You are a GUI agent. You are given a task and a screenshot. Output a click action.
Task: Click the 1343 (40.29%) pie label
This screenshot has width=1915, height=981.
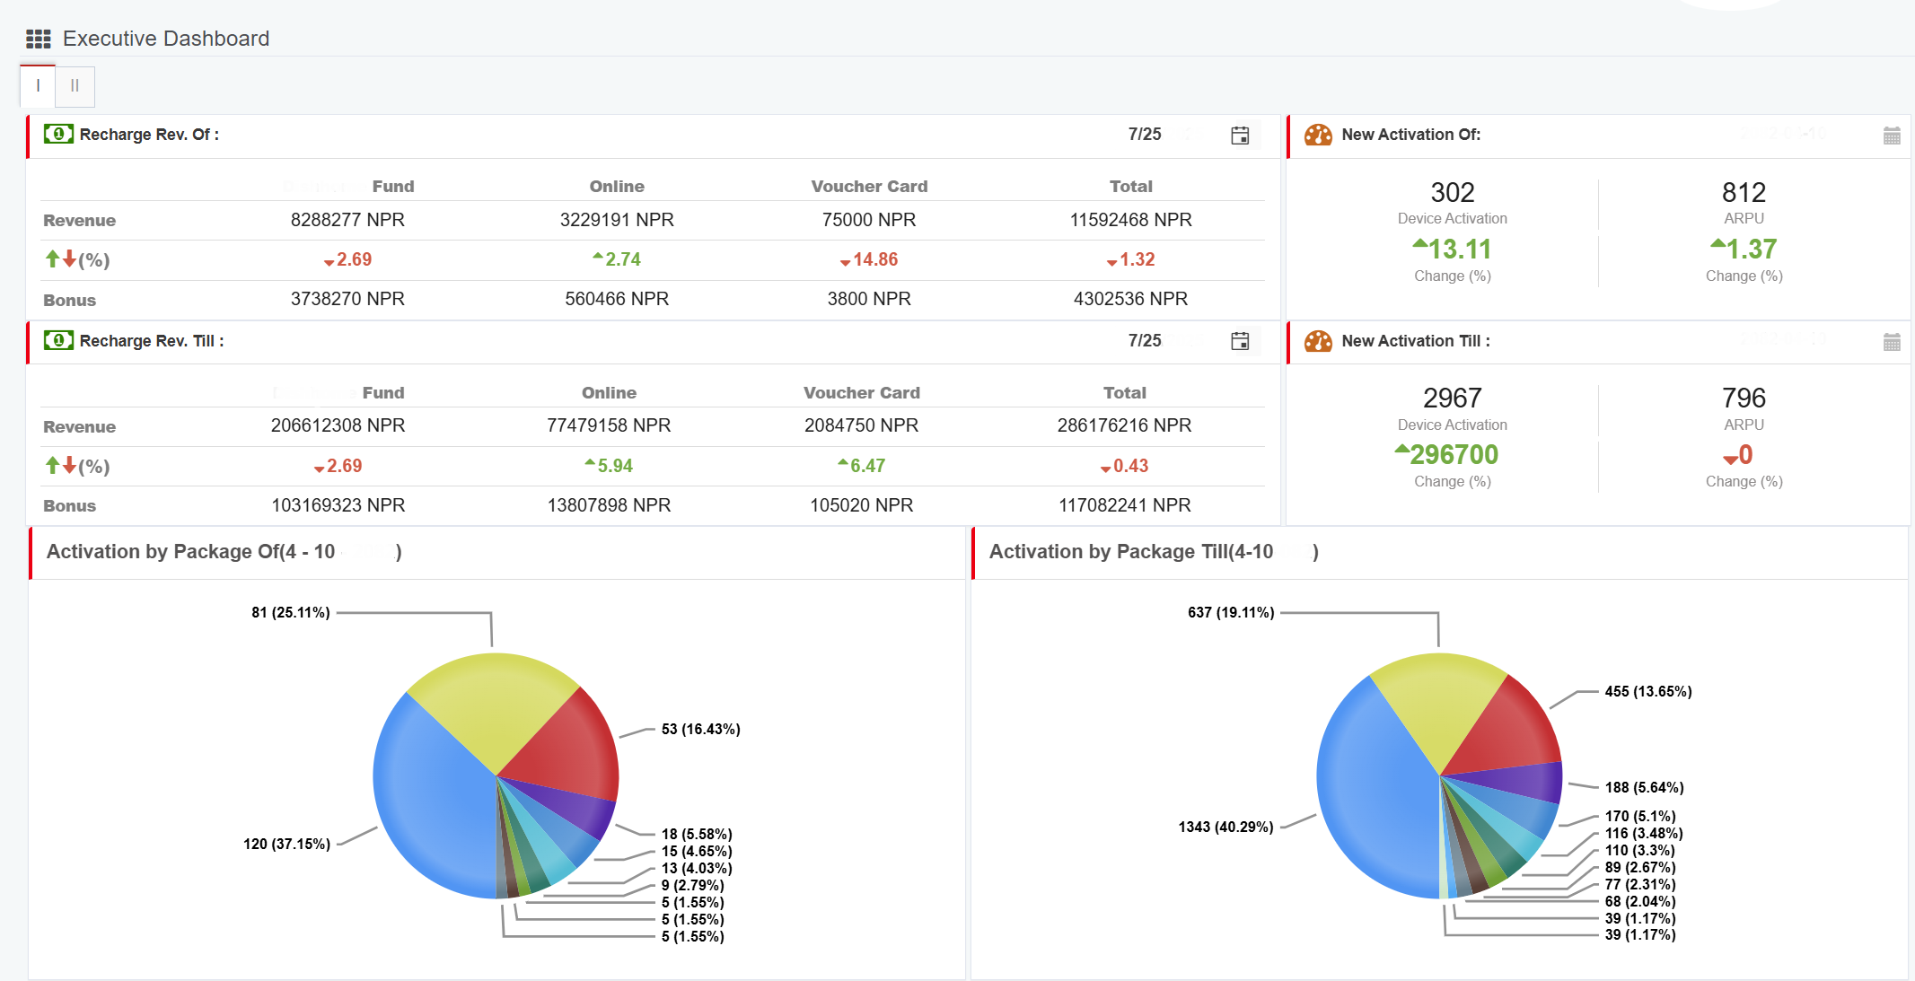pos(1225,828)
